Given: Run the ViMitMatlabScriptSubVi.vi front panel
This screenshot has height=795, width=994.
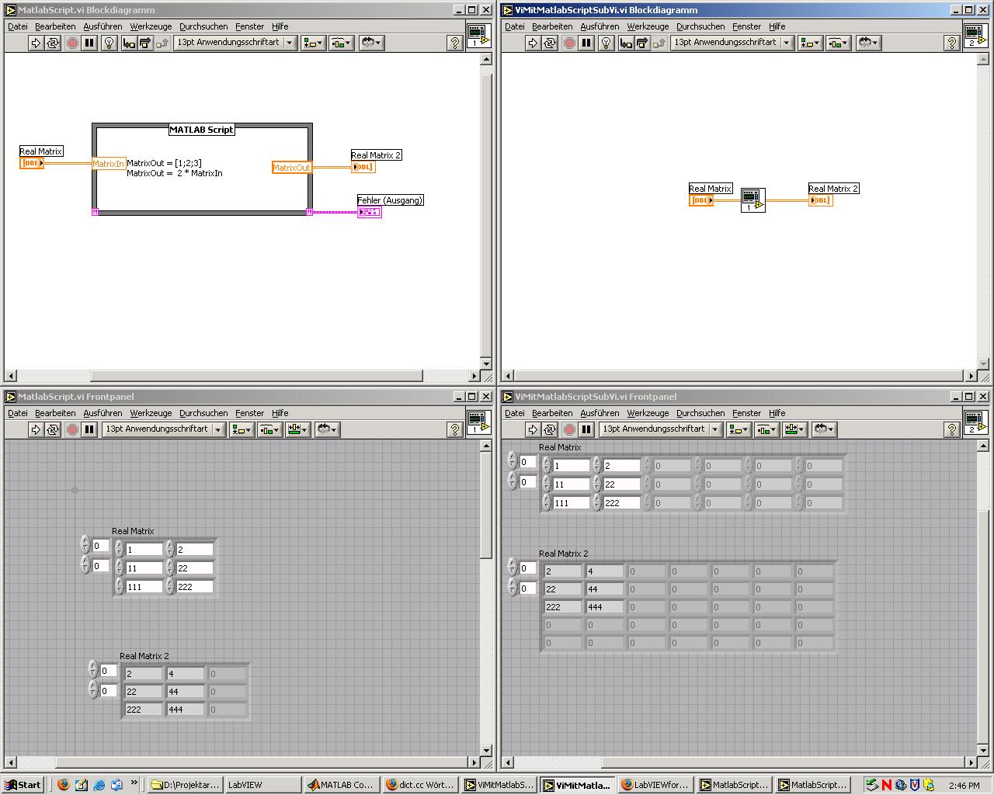Looking at the screenshot, I should pos(532,429).
